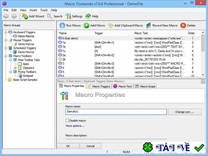
Task: Collapse the Main Toolbar Tabs node
Action: [x=11, y=60]
